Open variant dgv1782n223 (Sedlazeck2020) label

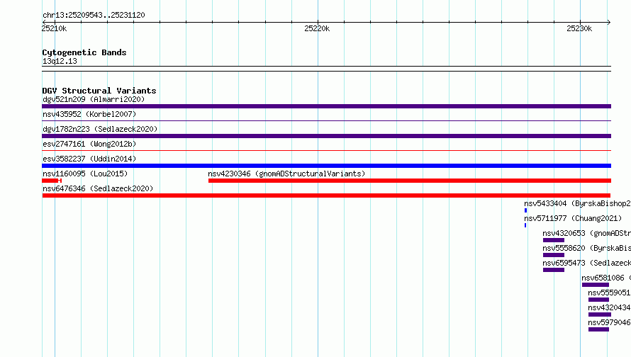[100, 129]
